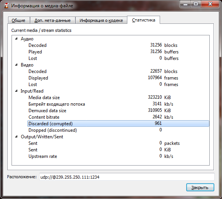
Task: Open the Информация о кодеке tab
Action: (x=101, y=20)
